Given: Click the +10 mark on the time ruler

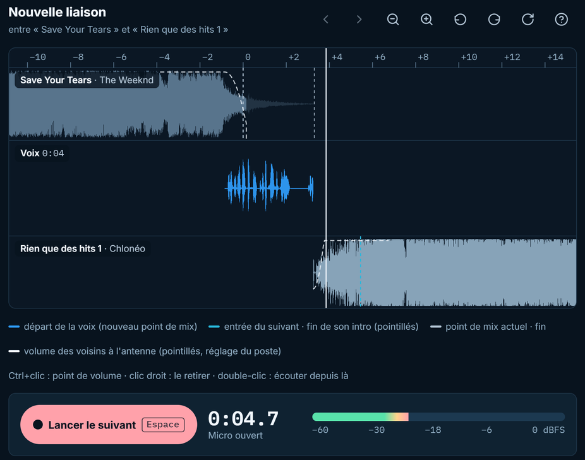Looking at the screenshot, I should (x=469, y=57).
